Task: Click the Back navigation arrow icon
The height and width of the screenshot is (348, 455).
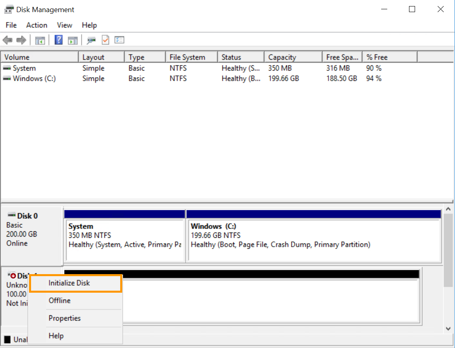Action: coord(7,40)
